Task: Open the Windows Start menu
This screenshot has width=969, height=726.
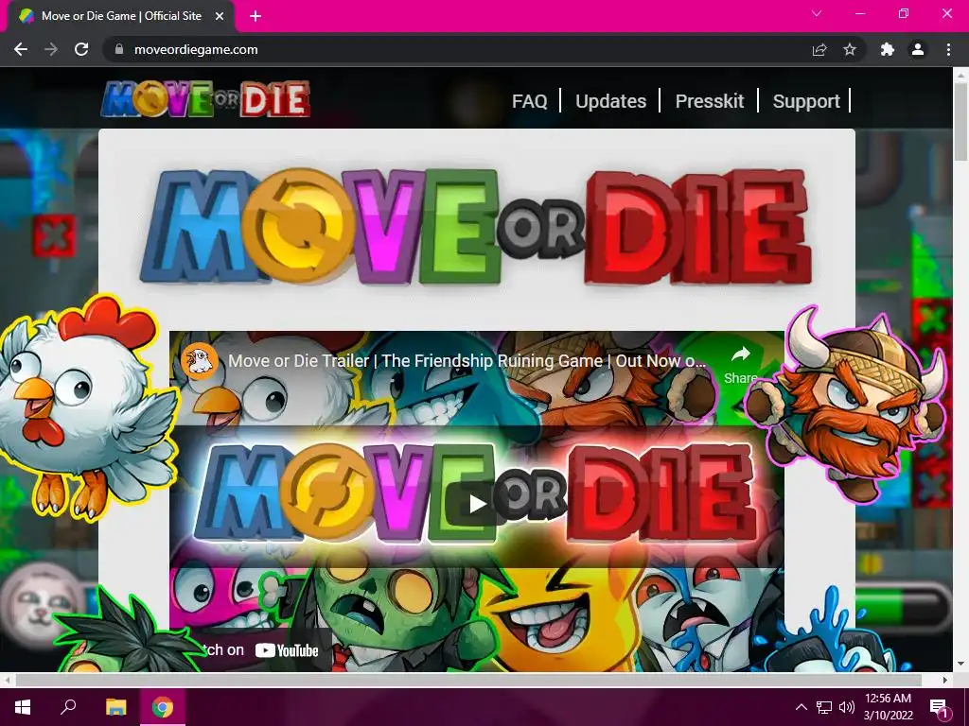Action: [23, 707]
